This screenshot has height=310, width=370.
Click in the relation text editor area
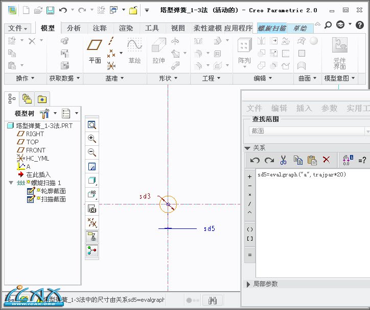point(312,224)
